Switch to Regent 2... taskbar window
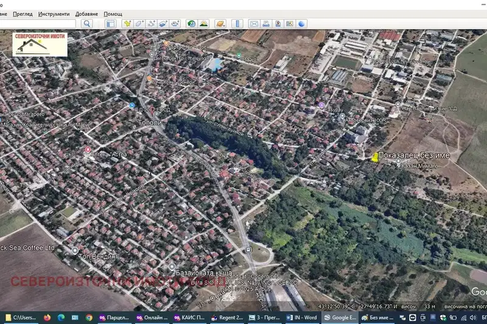487x324 pixels. pyautogui.click(x=227, y=317)
